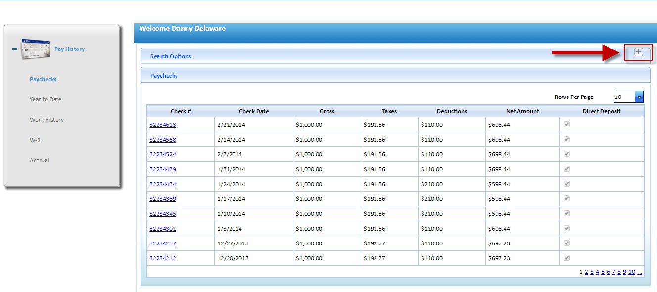Viewport: 657px width, 292px height.
Task: Jump to page 10 of paychecks
Action: [632, 272]
